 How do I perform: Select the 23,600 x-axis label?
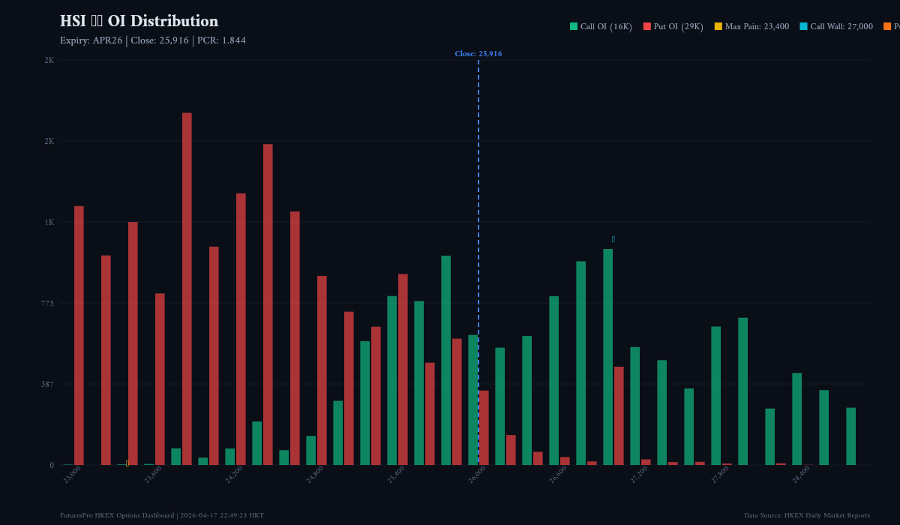154,474
